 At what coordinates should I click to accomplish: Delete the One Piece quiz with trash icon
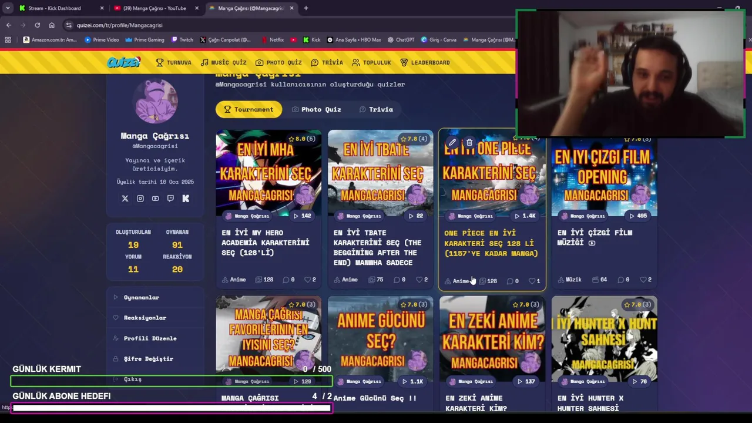coord(469,142)
